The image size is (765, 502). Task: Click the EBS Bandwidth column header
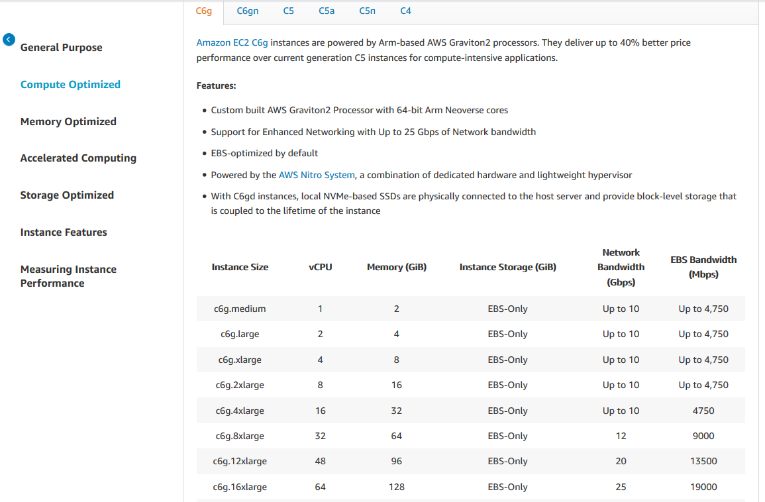tap(703, 267)
